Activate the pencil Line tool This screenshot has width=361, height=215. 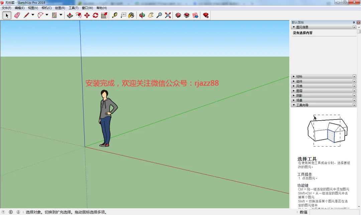point(26,15)
